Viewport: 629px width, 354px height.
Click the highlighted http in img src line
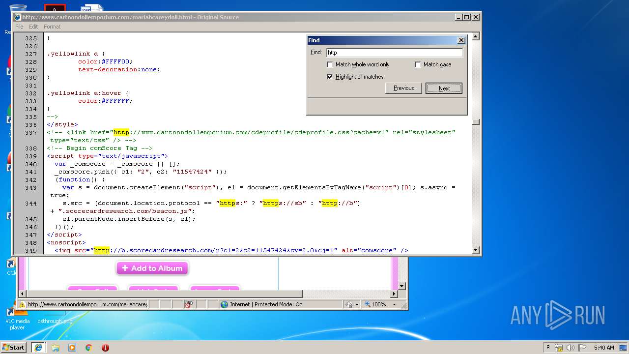102,250
